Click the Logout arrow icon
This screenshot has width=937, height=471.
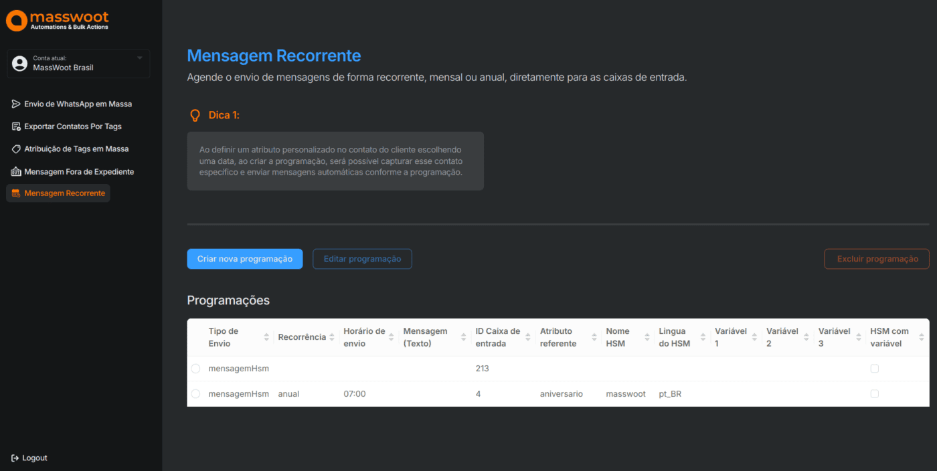pos(15,458)
